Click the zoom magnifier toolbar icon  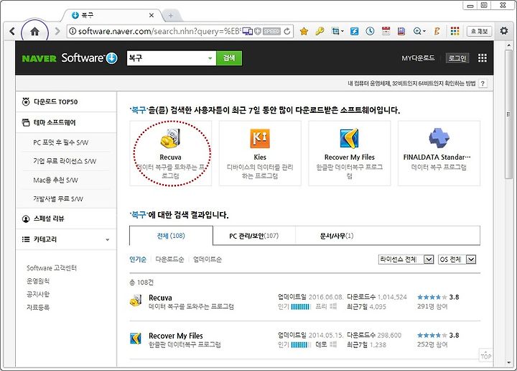point(417,32)
